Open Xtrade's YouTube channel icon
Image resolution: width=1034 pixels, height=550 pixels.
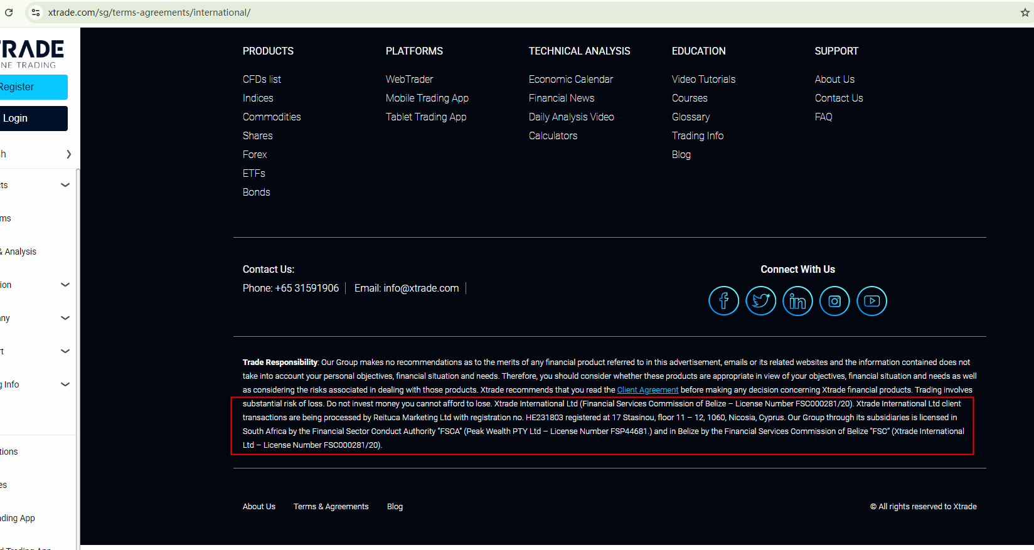pos(872,301)
